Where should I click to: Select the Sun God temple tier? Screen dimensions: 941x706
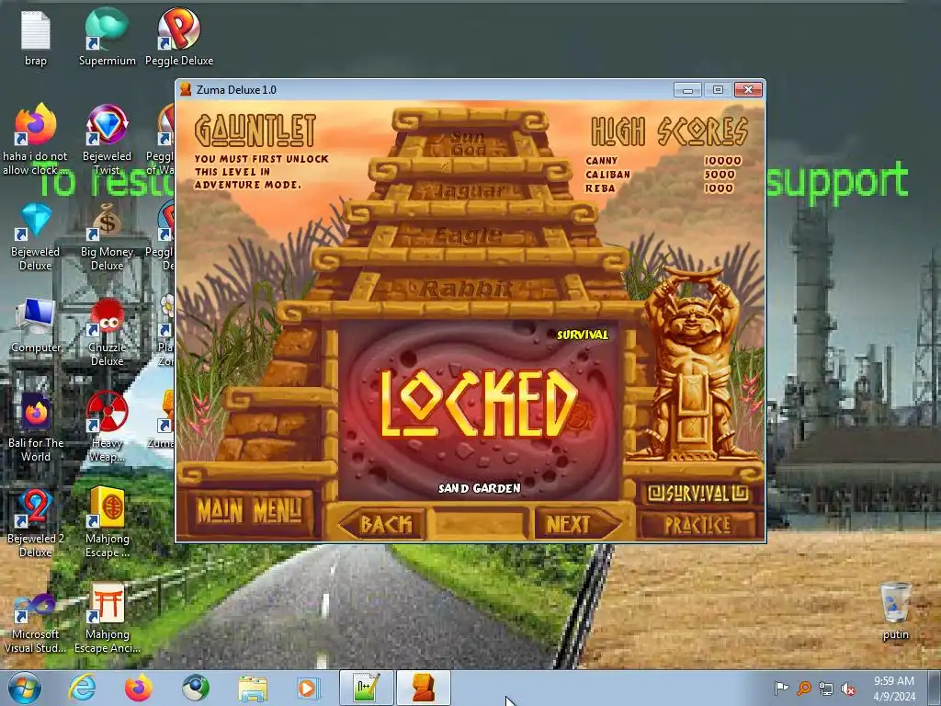pos(468,142)
